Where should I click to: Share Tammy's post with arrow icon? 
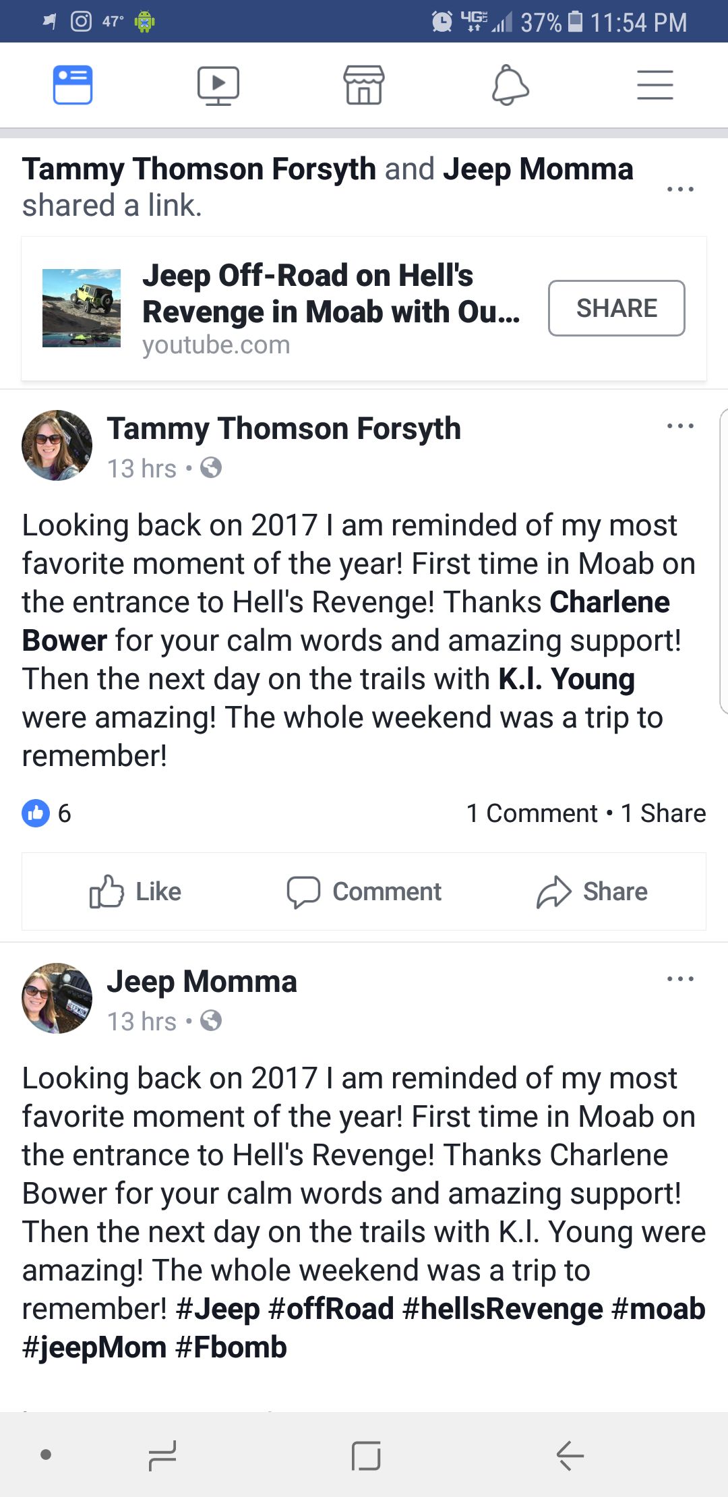(x=592, y=891)
